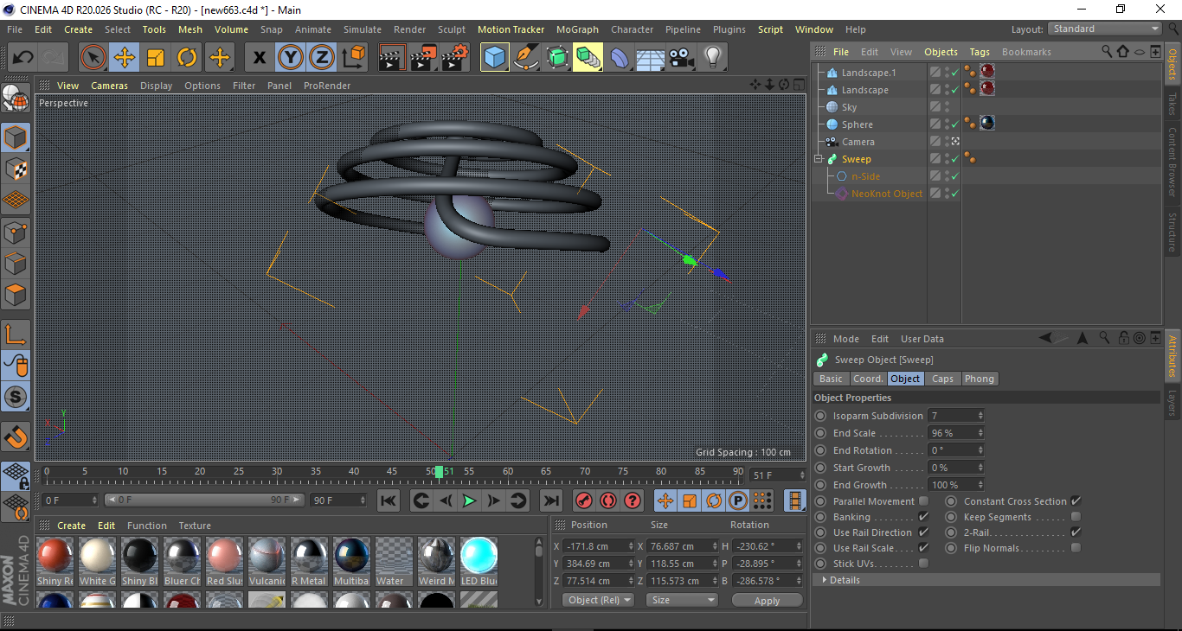Uncheck the Banking checkbox
The image size is (1182, 631).
[923, 517]
